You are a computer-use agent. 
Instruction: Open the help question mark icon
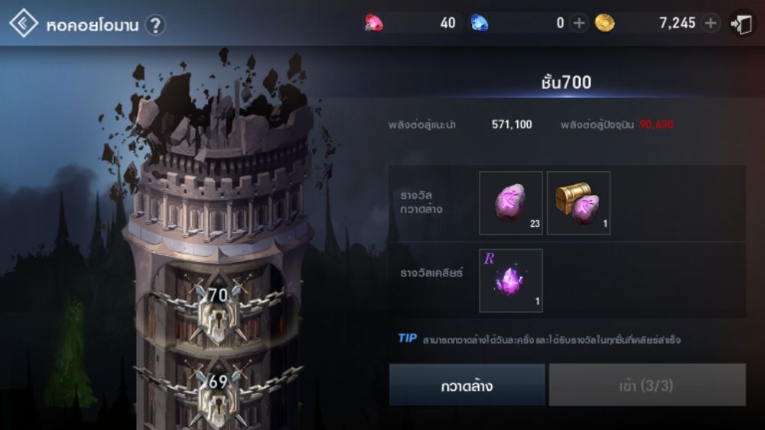(155, 25)
